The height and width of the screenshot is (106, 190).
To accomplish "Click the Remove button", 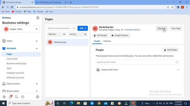I will (x=161, y=29).
